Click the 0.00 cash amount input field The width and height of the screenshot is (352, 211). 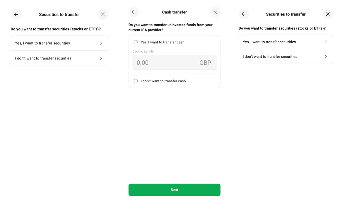[164, 63]
